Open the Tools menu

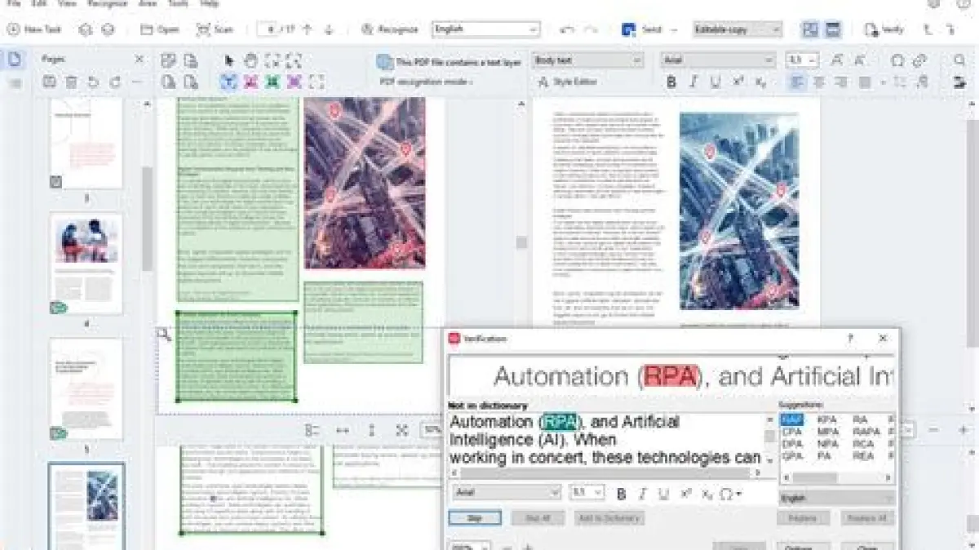[x=177, y=3]
